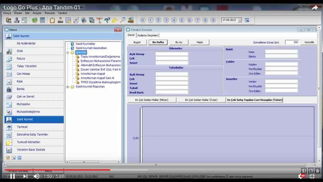Open the Teminat module

point(34,127)
